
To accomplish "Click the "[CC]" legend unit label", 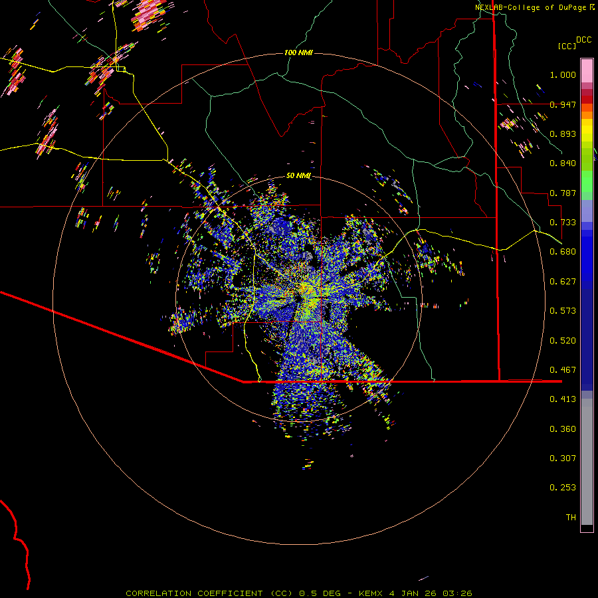I will click(567, 46).
